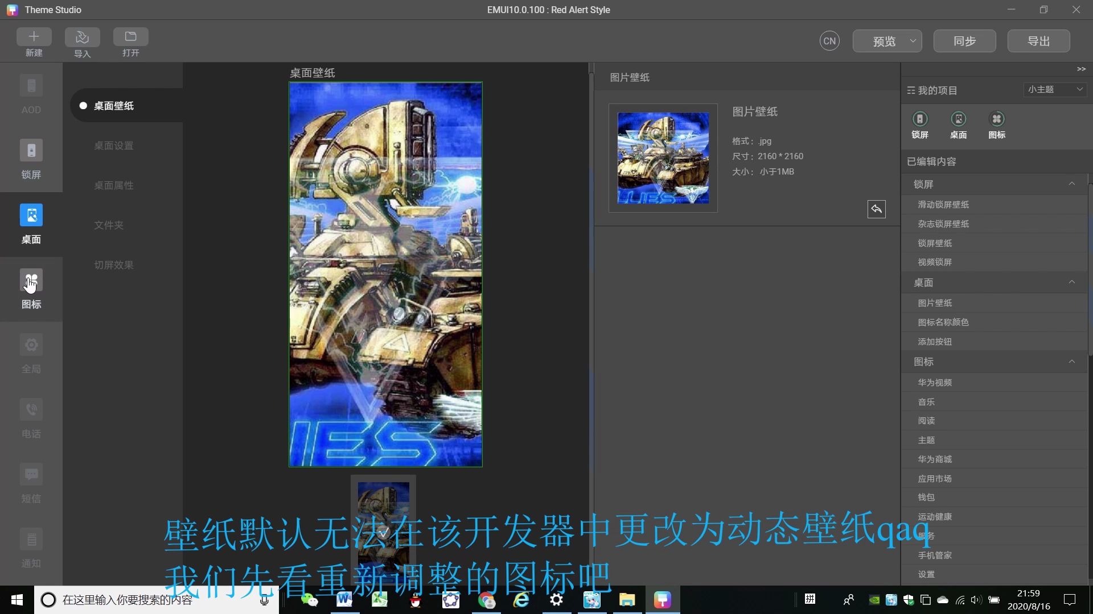Switch language with CN button

tap(829, 41)
